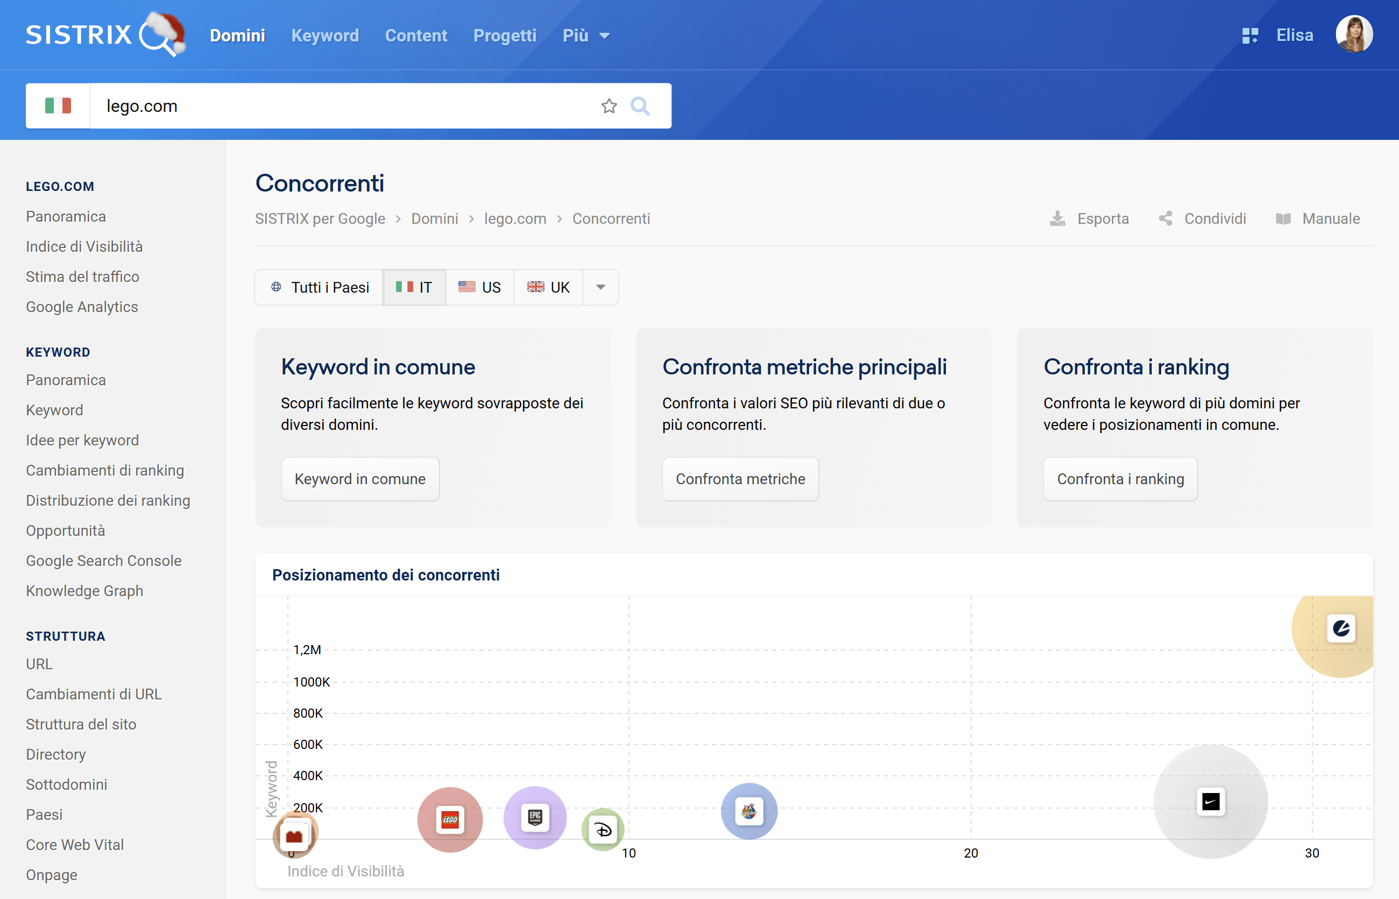The height and width of the screenshot is (899, 1399).
Task: Switch to the Progetti menu item
Action: (x=505, y=36)
